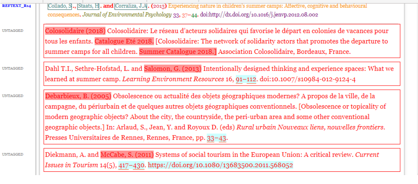418x184 pixels.
Task: Click highlighted Debarbieux, B. (2005) text
Action: 78,96
